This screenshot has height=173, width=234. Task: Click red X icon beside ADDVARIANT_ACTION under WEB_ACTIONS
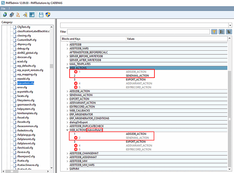pos(76,83)
